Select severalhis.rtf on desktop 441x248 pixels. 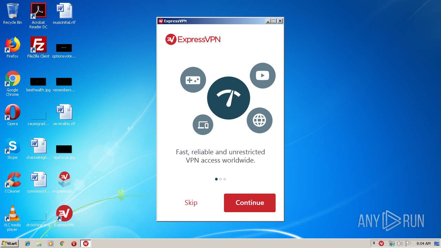click(x=64, y=115)
